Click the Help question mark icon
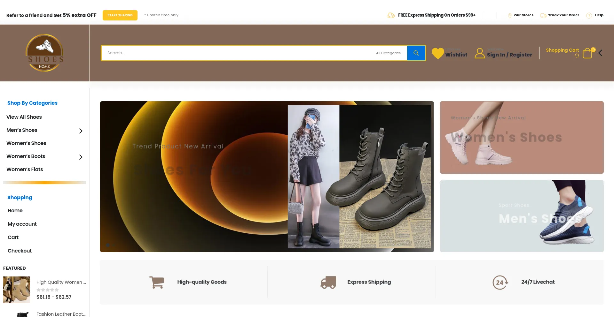Screen dimensions: 614x317 click(589, 16)
